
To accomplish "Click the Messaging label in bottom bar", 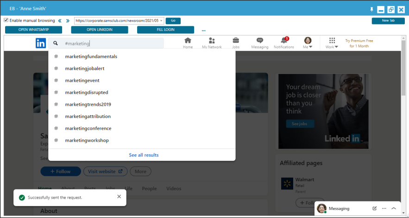I will tap(339, 208).
